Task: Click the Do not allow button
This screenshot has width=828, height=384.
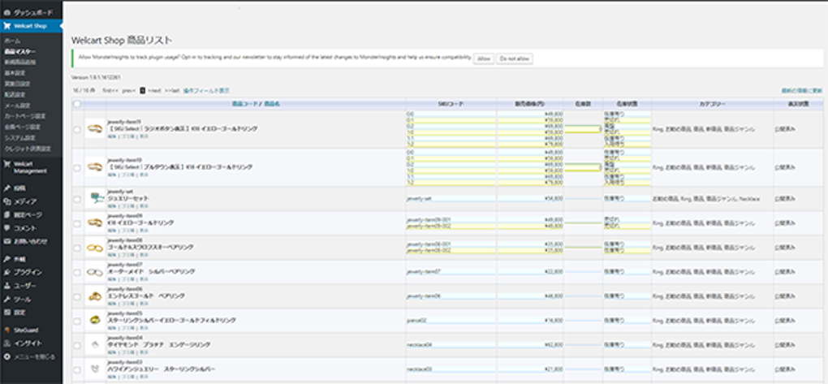Action: tap(515, 59)
